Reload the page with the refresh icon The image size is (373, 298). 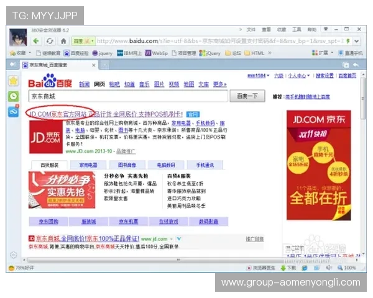pos(50,41)
